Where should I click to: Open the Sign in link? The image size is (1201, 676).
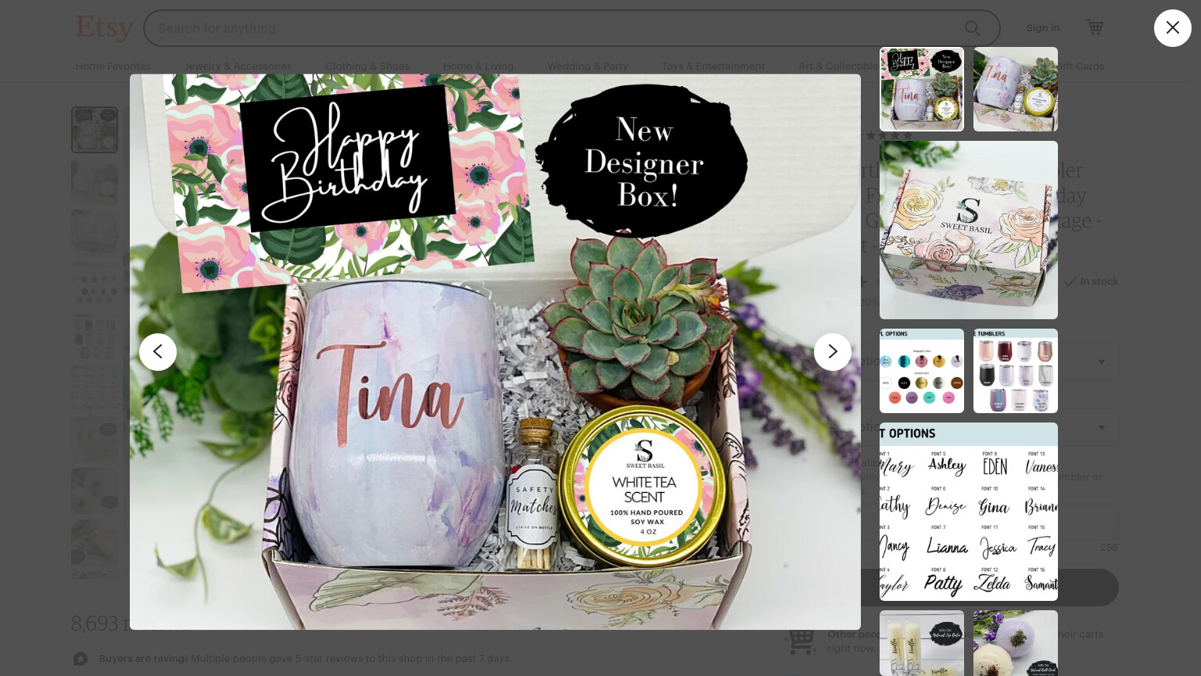1043,28
